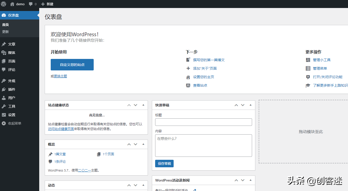Move the 快速草稿 panel down with arrow

pos(243,105)
